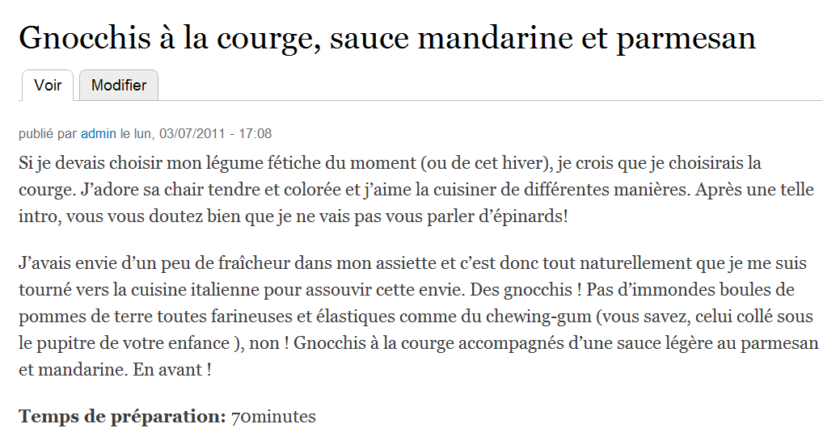Screen dimensions: 840x445
Task: Click the recipe page title heading
Action: (387, 38)
